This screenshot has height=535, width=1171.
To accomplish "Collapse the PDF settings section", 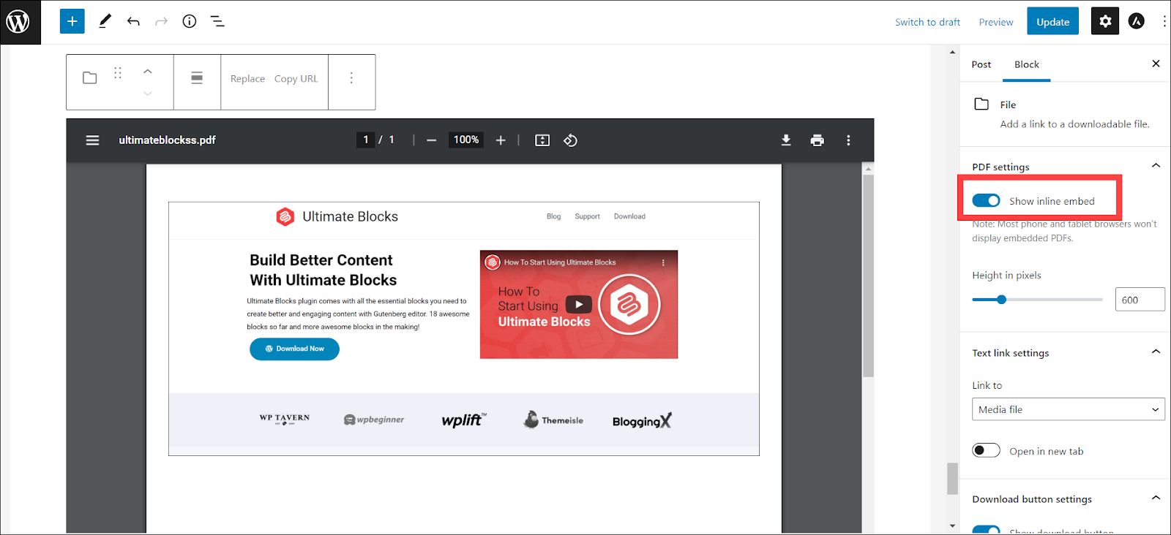I will 1156,166.
